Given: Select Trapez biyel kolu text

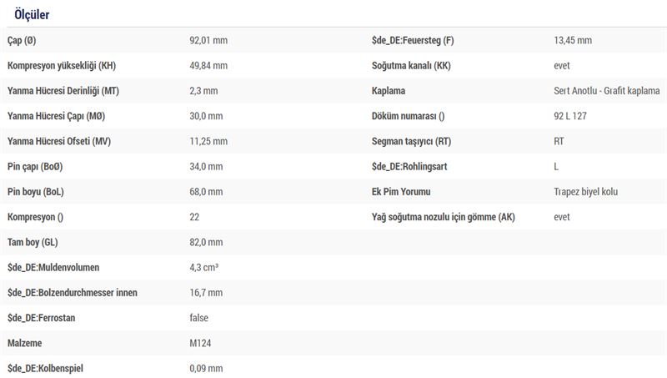Looking at the screenshot, I should coord(586,192).
